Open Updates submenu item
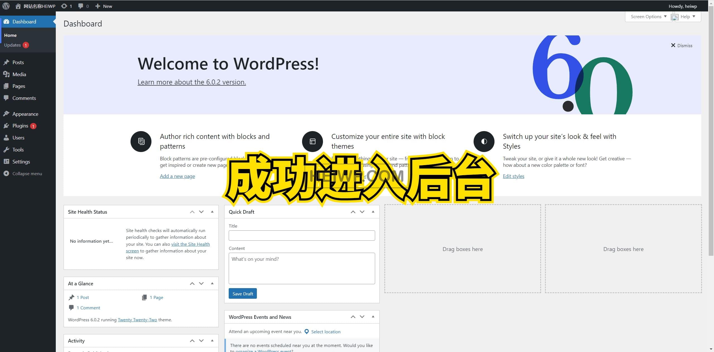The image size is (714, 352). click(x=16, y=45)
